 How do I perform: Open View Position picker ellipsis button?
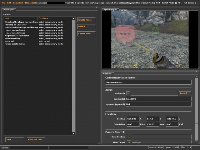(129, 137)
